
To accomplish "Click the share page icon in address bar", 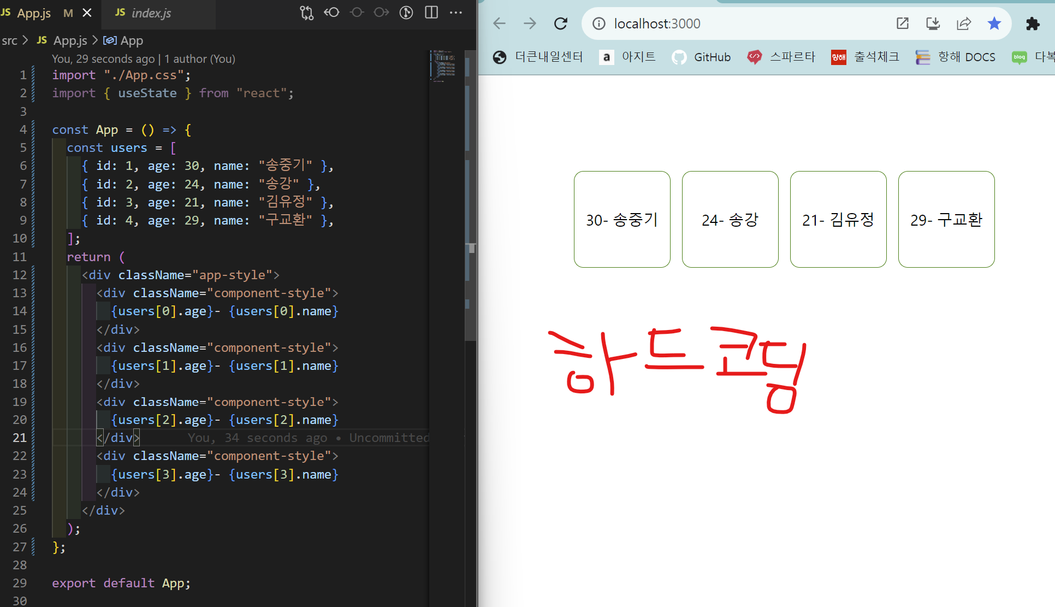I will click(964, 23).
